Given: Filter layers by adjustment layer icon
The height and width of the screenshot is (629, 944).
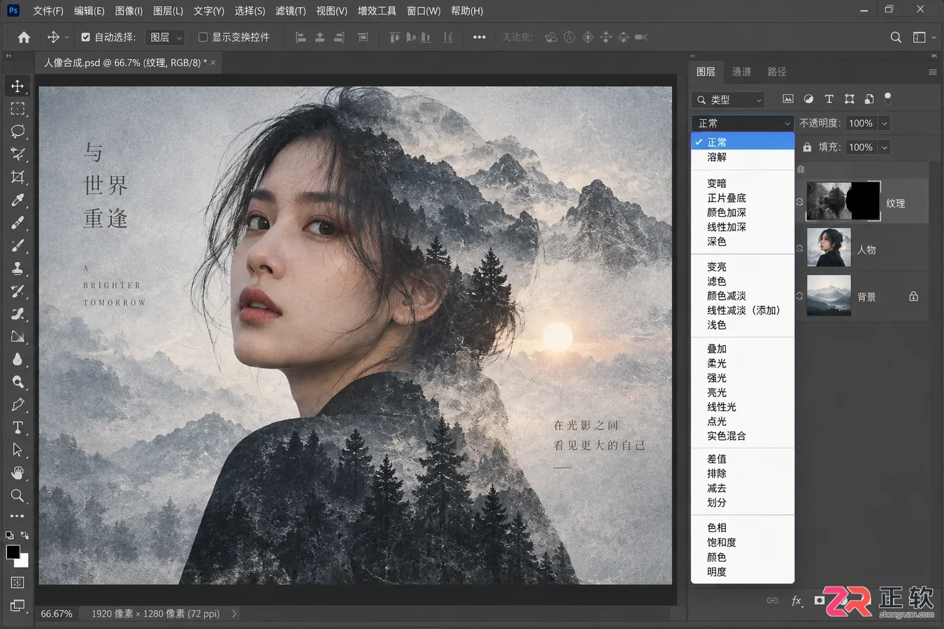Looking at the screenshot, I should pos(808,99).
